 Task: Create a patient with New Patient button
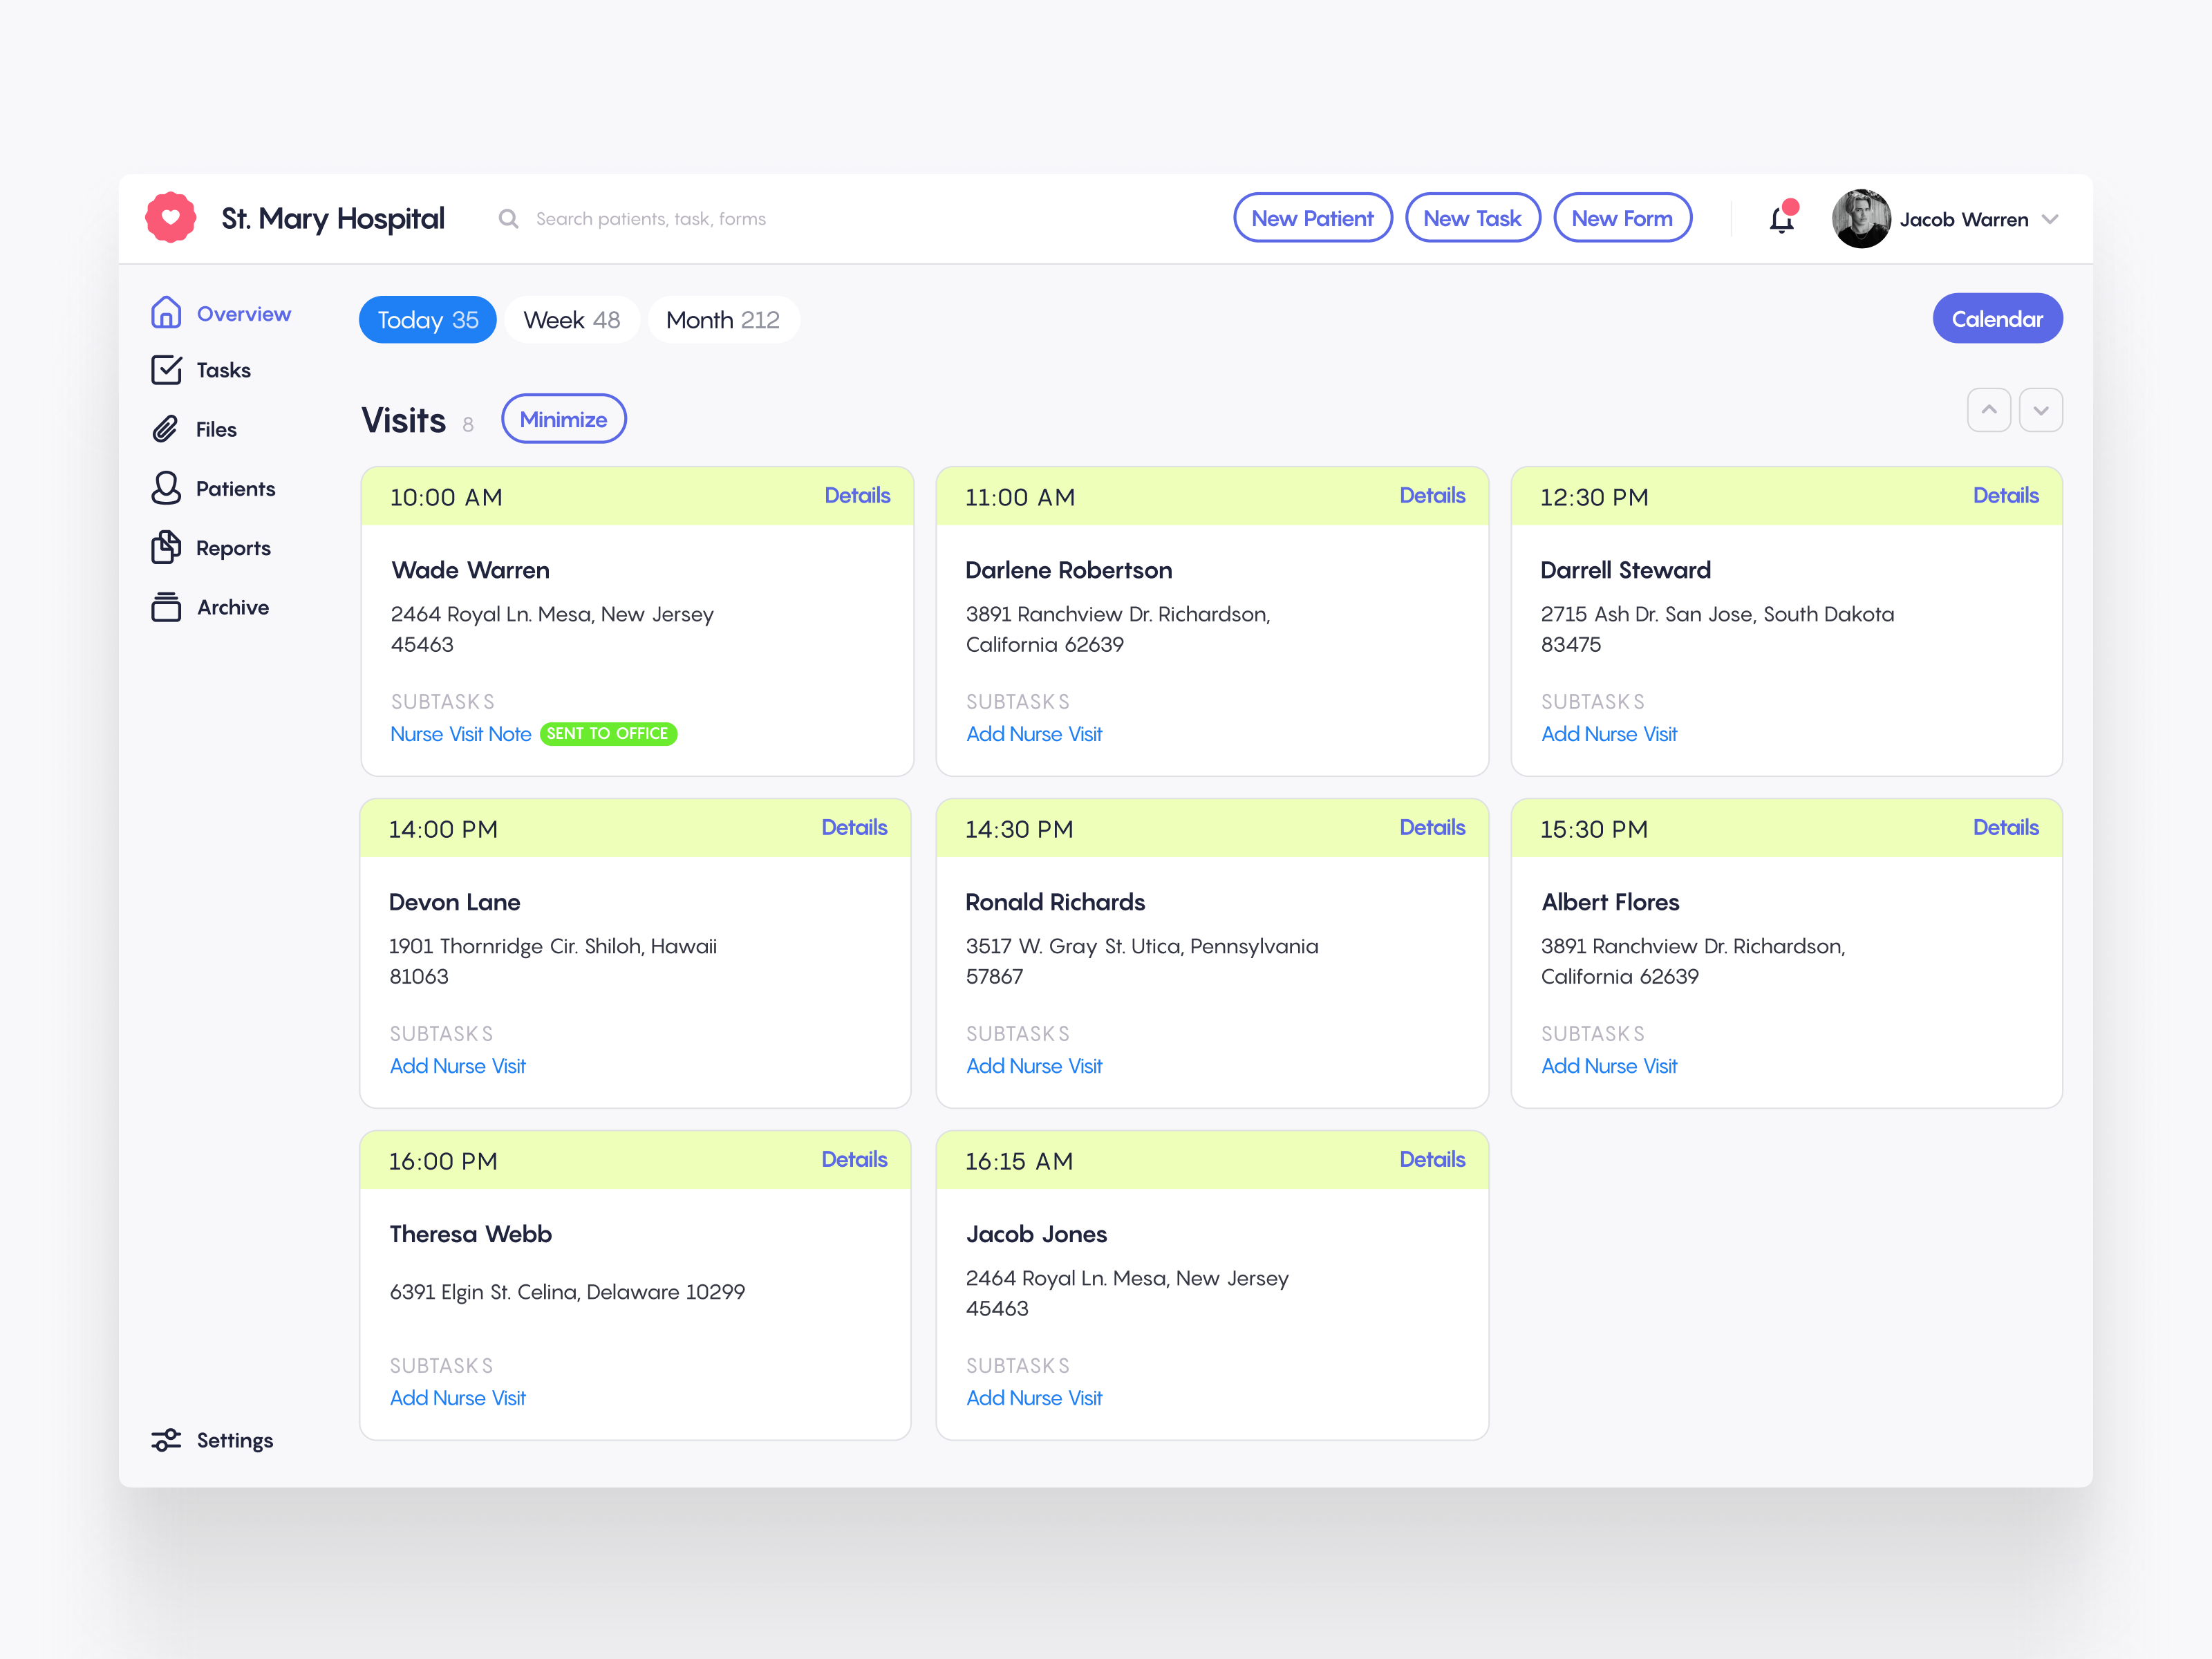1313,217
